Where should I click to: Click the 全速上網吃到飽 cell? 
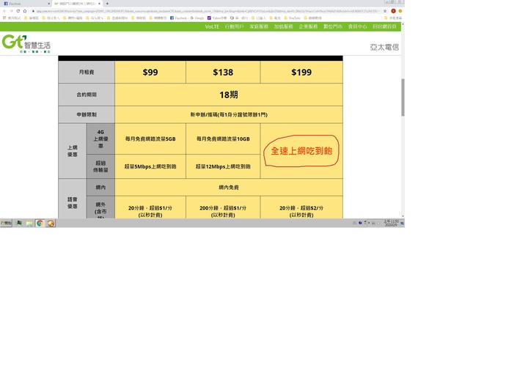click(301, 151)
